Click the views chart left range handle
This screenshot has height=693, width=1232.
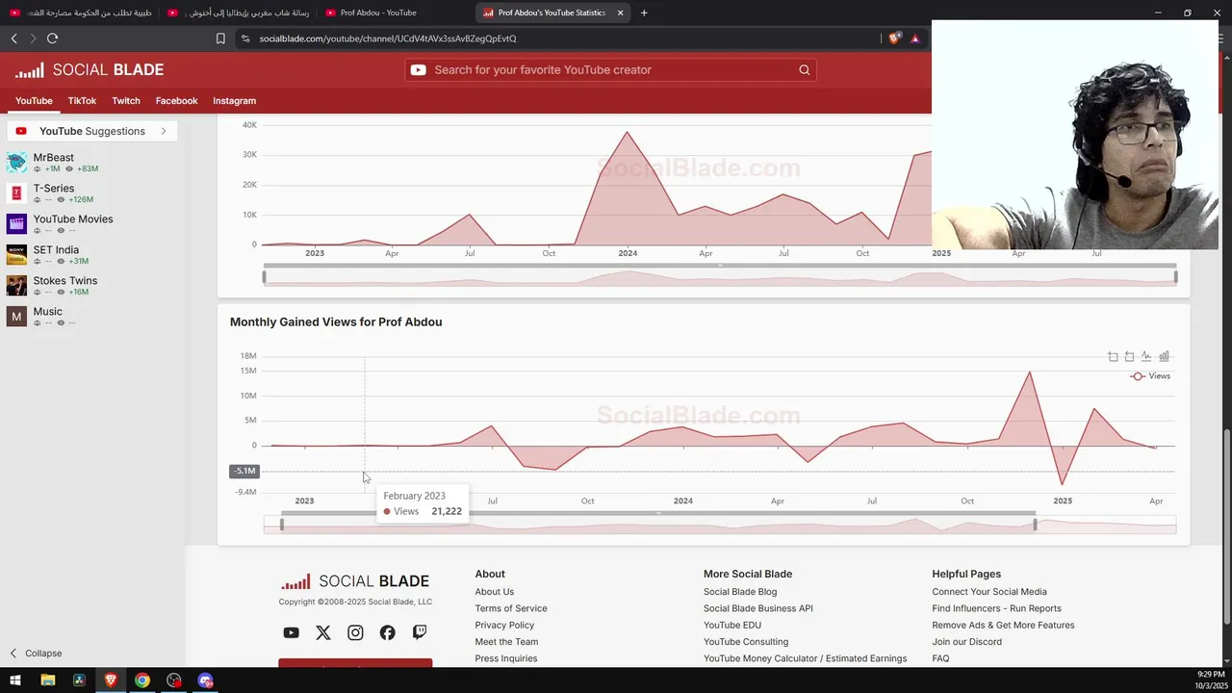point(281,525)
